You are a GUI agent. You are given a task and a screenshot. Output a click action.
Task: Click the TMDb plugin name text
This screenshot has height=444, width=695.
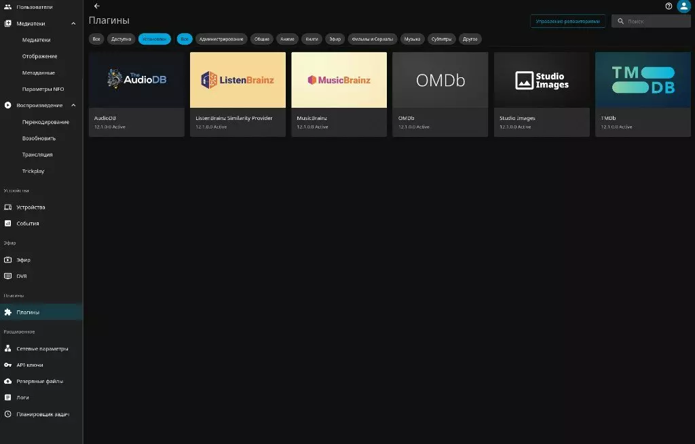(x=608, y=118)
